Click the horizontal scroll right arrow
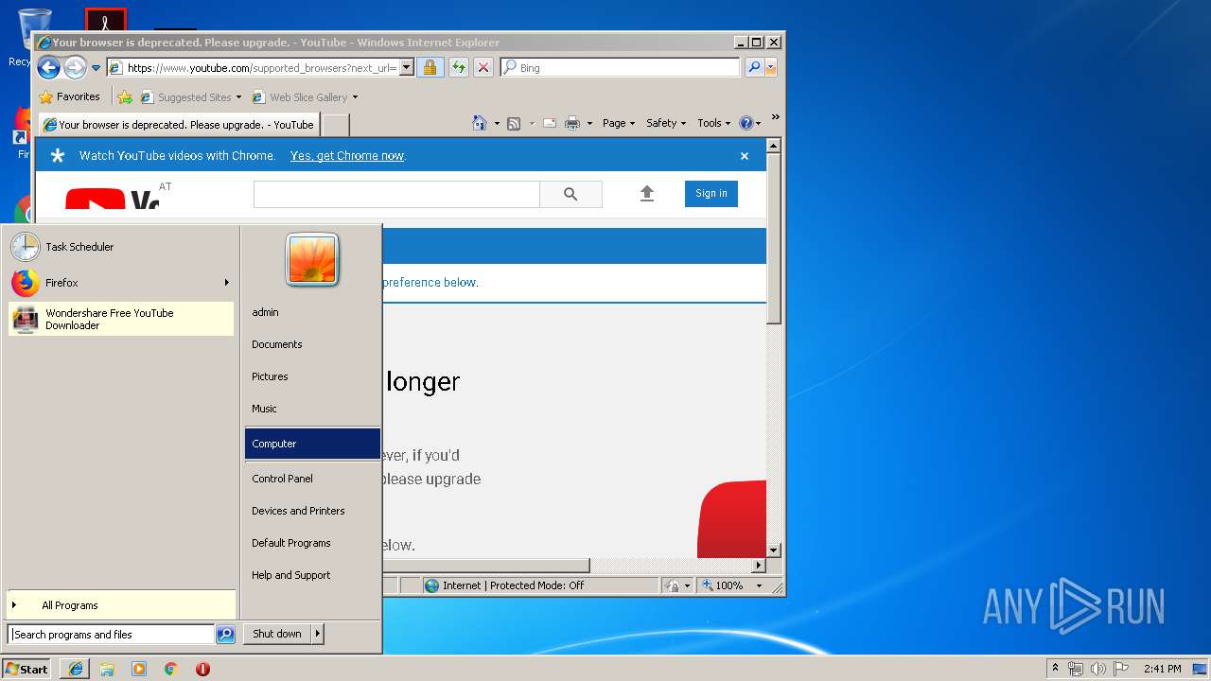 [758, 566]
